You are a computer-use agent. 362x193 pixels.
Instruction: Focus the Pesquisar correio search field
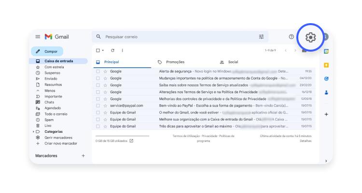180,37
